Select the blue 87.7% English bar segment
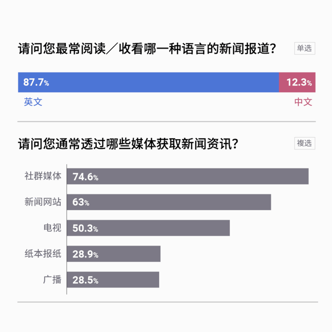 coord(148,82)
